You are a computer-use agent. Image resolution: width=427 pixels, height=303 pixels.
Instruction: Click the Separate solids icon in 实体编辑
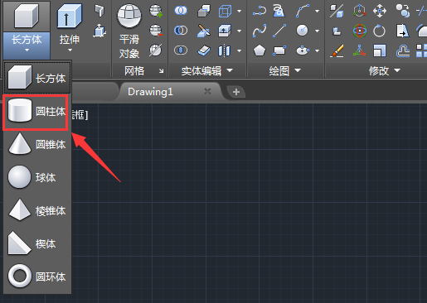(x=224, y=50)
